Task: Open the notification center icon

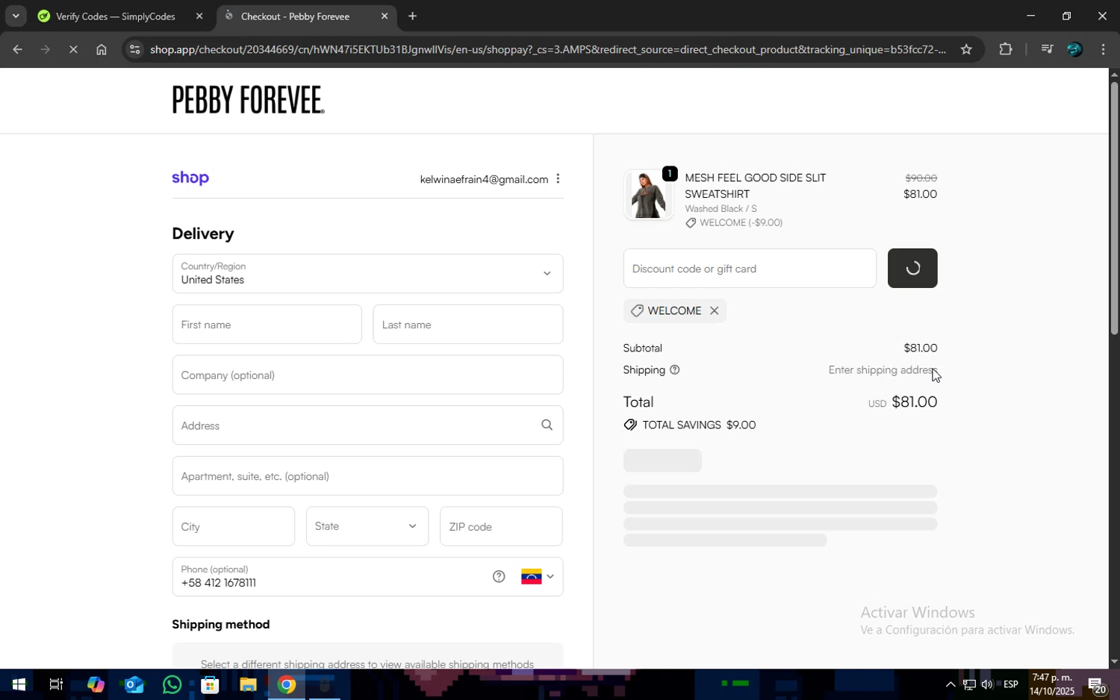Action: pos(1096,684)
